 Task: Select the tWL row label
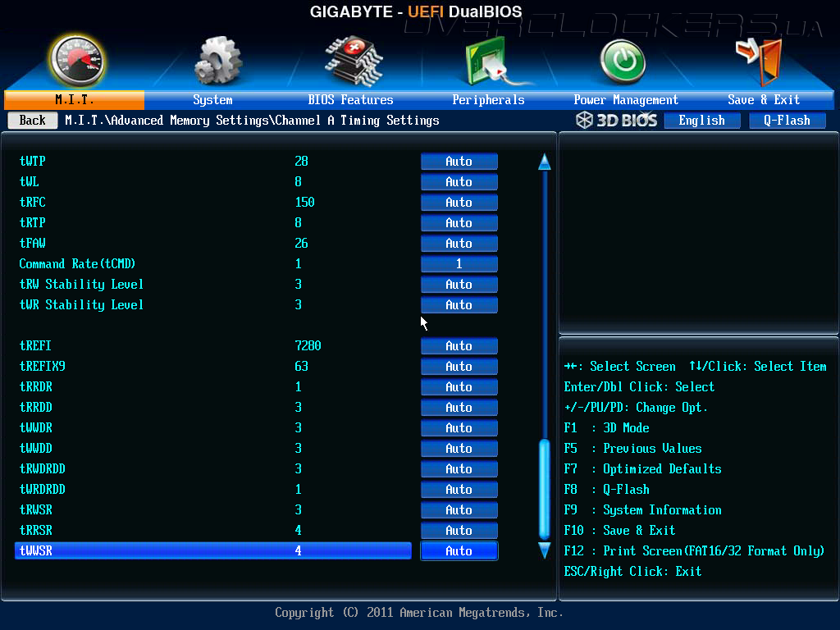30,181
